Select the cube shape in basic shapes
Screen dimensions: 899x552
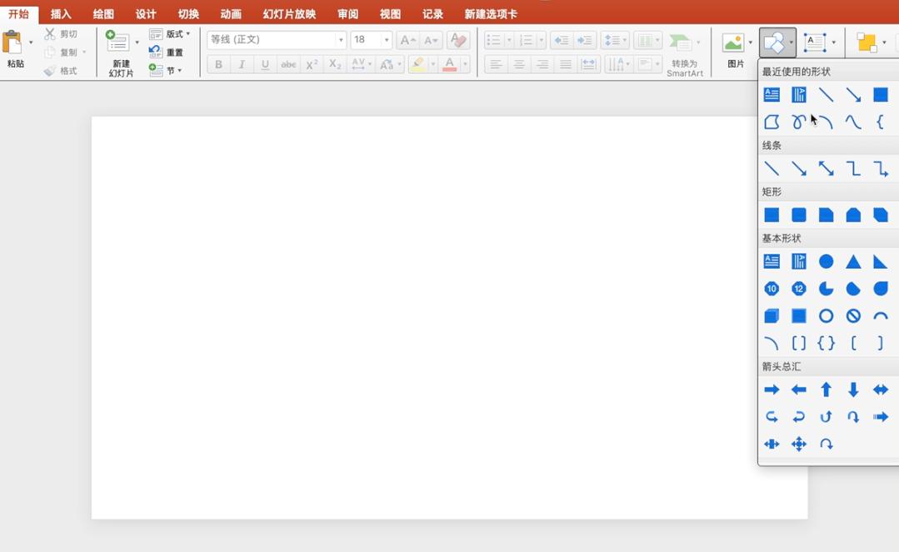[x=772, y=316]
